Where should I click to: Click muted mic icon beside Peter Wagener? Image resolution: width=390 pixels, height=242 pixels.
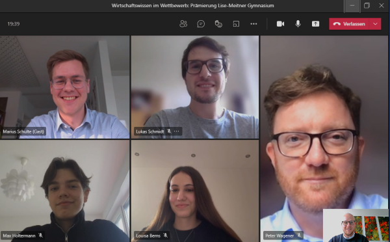pyautogui.click(x=299, y=235)
